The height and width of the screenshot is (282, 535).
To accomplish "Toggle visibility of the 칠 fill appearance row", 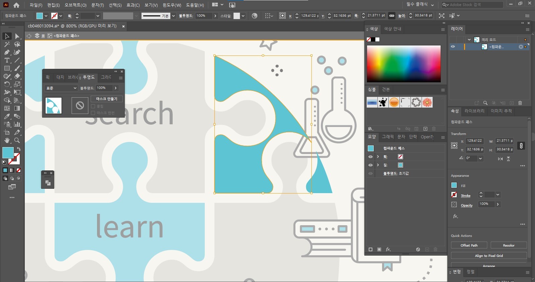I will click(370, 165).
